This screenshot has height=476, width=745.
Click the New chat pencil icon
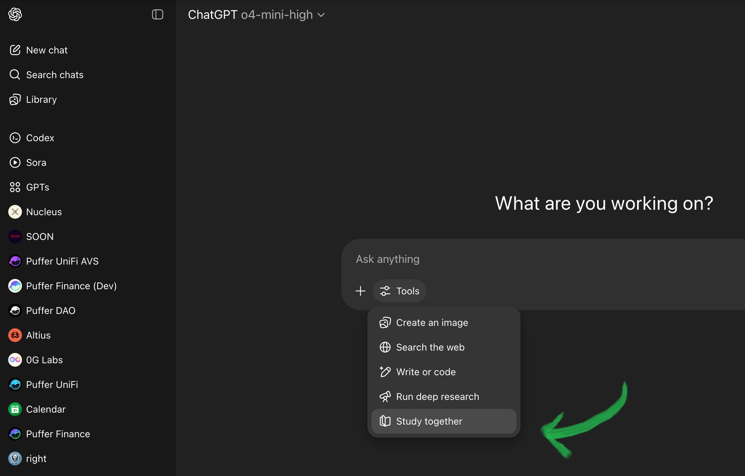15,50
